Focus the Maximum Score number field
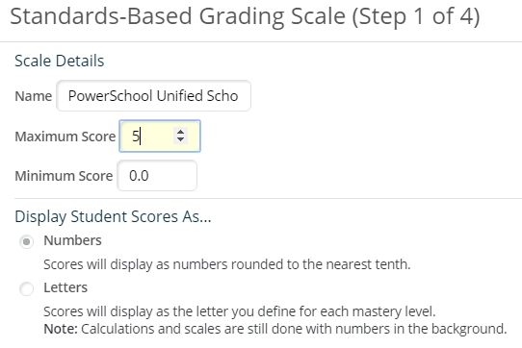The width and height of the screenshot is (522, 348). [x=160, y=136]
